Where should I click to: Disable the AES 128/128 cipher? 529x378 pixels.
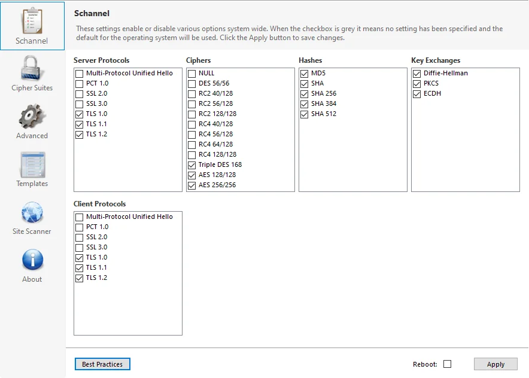pyautogui.click(x=191, y=175)
